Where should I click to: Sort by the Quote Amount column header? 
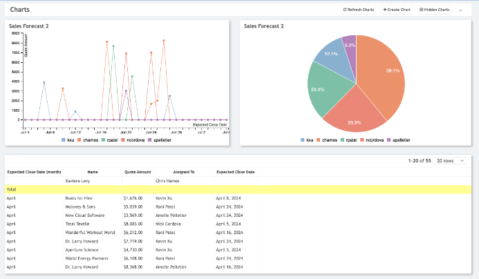tap(136, 171)
